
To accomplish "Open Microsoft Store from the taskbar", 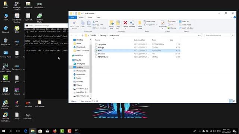I will (x=40, y=131).
